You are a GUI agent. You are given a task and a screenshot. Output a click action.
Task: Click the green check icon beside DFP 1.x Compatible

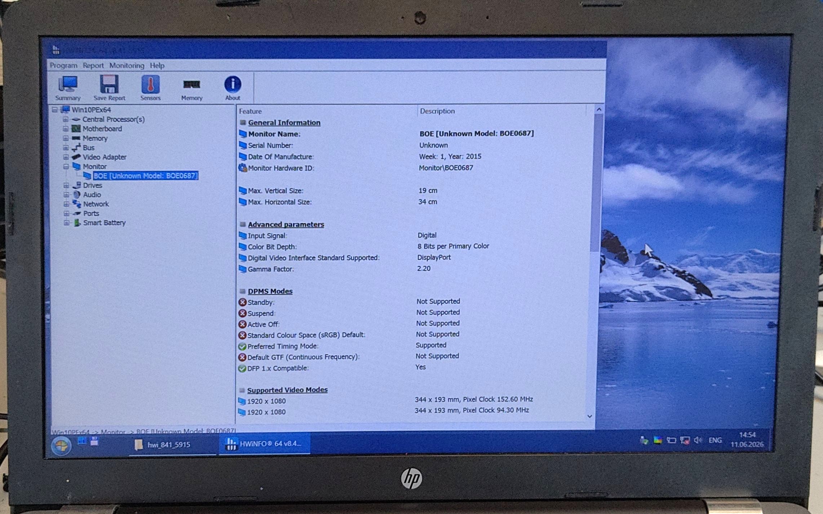click(x=242, y=368)
